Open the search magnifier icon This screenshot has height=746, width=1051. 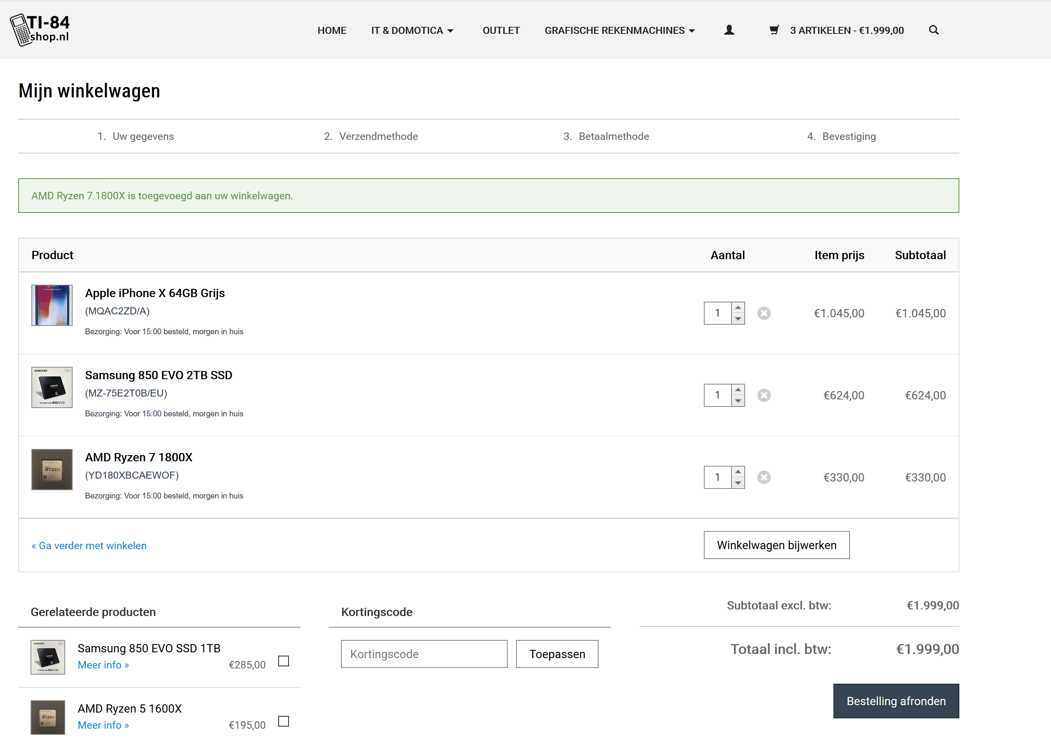[933, 30]
